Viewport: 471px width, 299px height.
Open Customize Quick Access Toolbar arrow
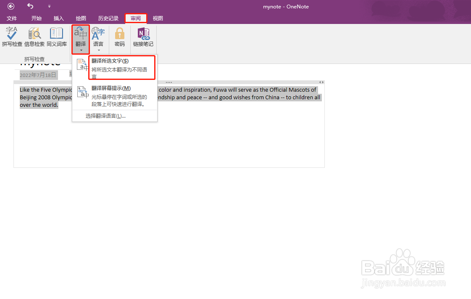tap(49, 6)
